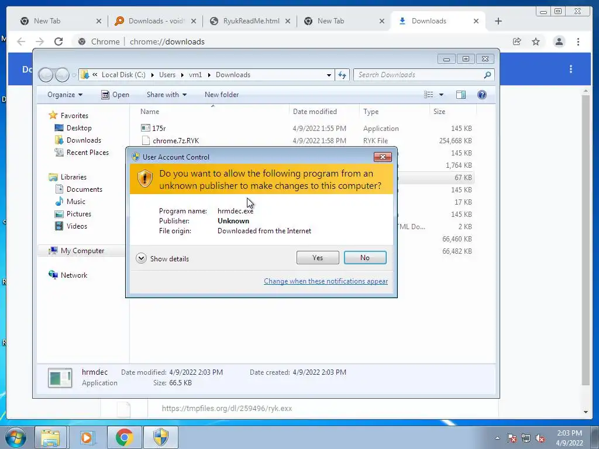Open the Organize menu in Explorer

click(x=65, y=95)
